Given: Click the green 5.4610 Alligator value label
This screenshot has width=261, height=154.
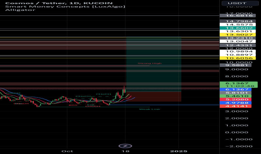Looking at the screenshot, I should point(236,96).
